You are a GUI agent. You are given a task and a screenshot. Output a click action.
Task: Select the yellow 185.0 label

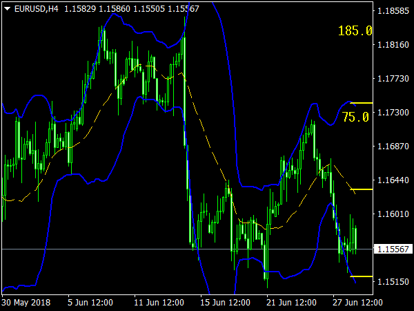[x=355, y=30]
